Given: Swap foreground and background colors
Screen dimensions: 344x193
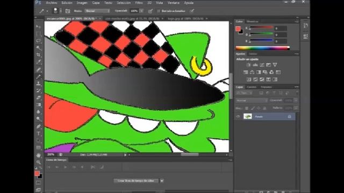Looking at the screenshot, I should pos(41,168).
